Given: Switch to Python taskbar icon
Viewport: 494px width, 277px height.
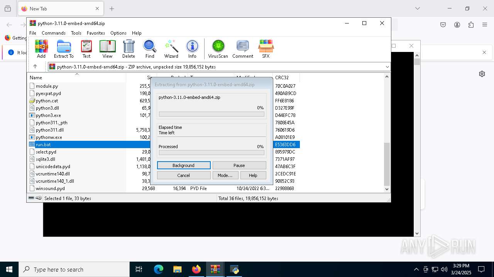Looking at the screenshot, I should click(234, 269).
